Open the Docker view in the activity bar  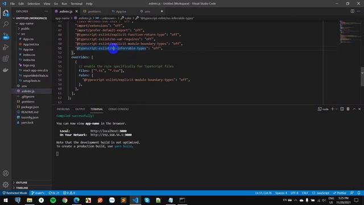[x=6, y=69]
